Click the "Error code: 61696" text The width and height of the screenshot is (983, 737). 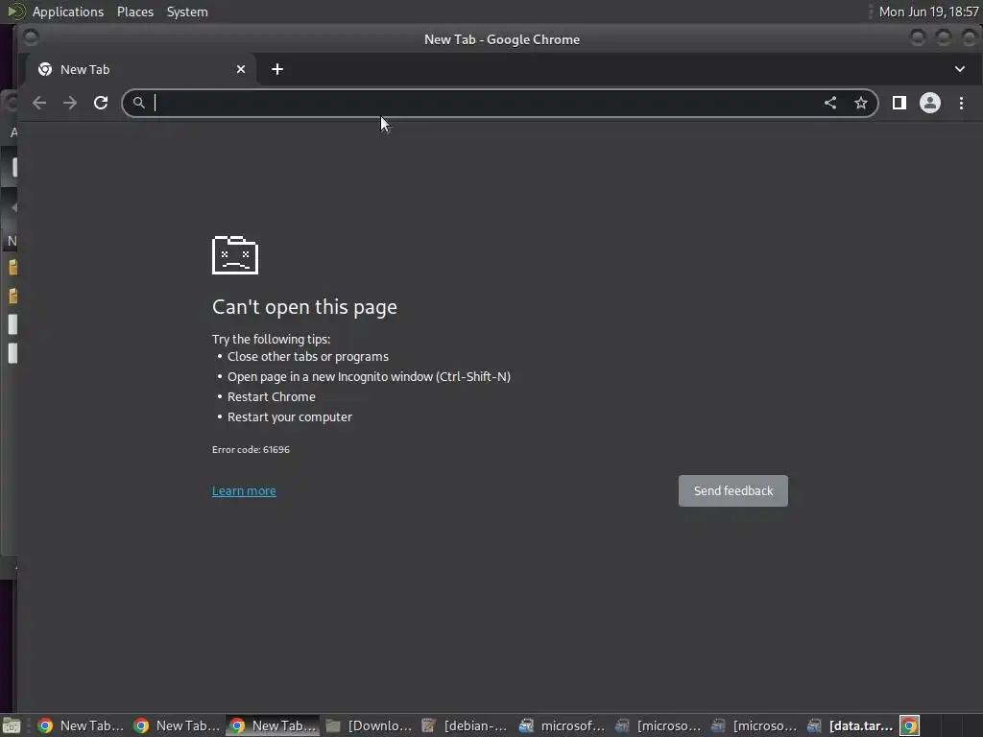[251, 449]
